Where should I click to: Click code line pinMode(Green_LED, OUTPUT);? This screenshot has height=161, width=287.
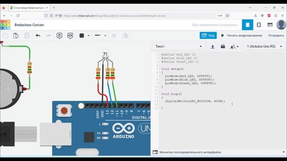point(190,83)
